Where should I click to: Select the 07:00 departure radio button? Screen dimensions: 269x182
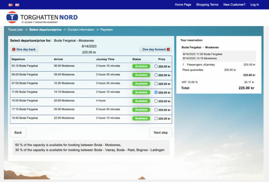pyautogui.click(x=156, y=84)
